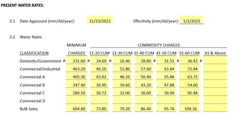The image size is (239, 121).
Task: Click empty 61 & Above cell for Commercial A
Action: 215,76
